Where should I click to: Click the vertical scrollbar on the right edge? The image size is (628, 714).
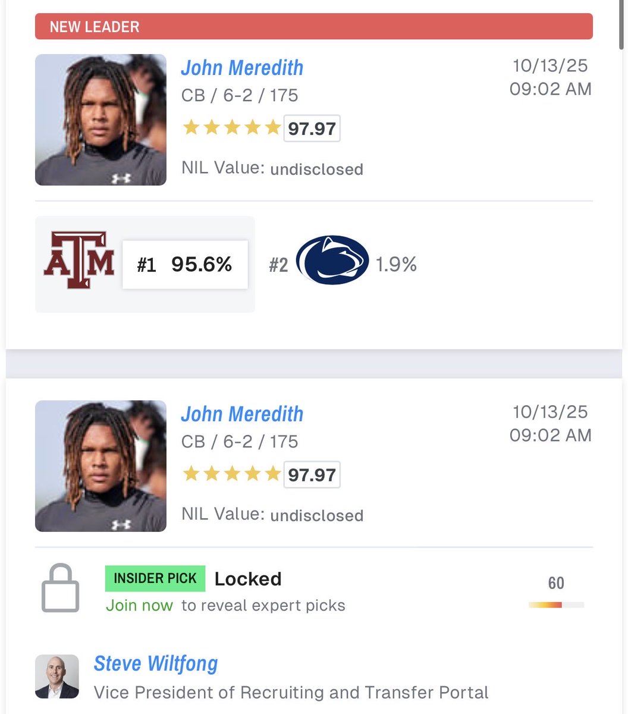tap(623, 24)
